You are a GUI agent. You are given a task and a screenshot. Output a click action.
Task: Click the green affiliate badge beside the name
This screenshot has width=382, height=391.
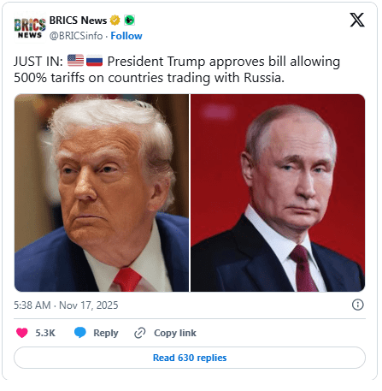[x=130, y=21]
